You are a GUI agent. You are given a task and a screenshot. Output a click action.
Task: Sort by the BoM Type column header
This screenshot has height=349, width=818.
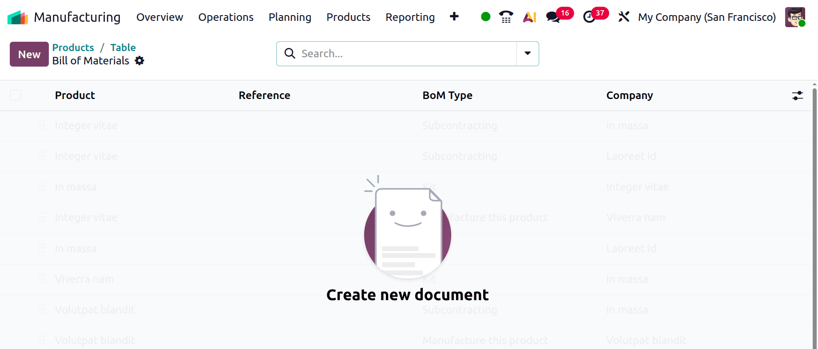pos(448,95)
